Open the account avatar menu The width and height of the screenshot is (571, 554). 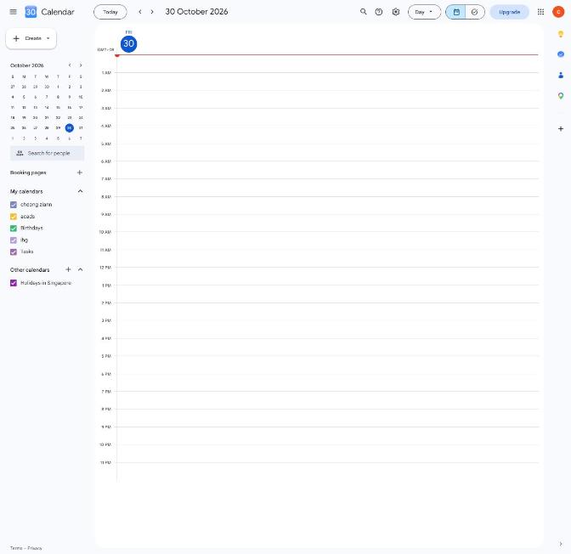tap(558, 12)
